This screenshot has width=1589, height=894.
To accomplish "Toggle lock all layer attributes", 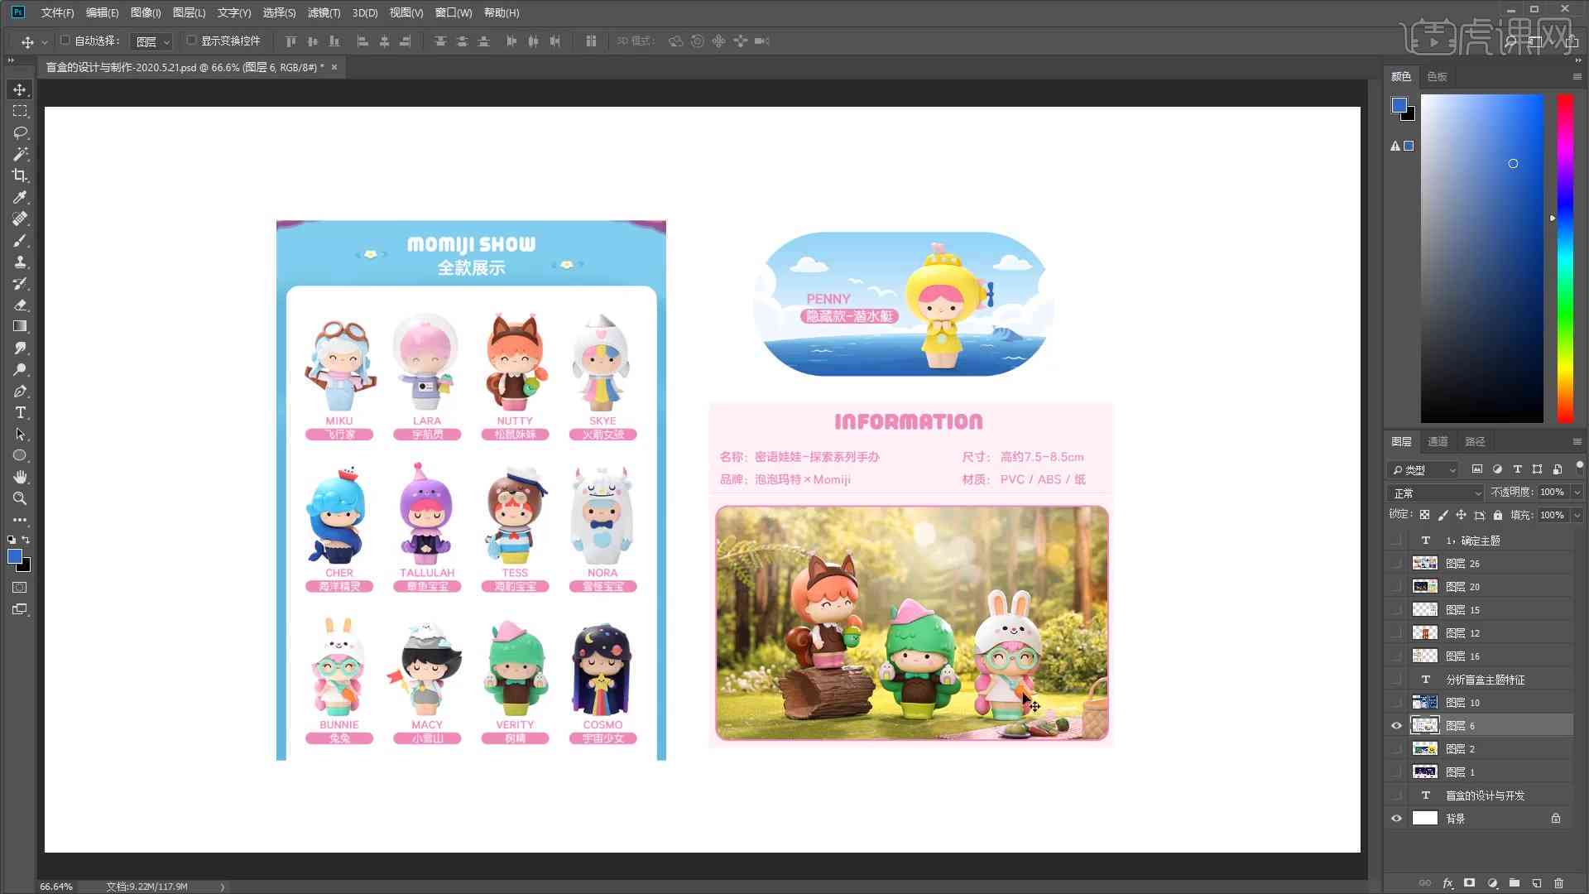I will coord(1498,515).
